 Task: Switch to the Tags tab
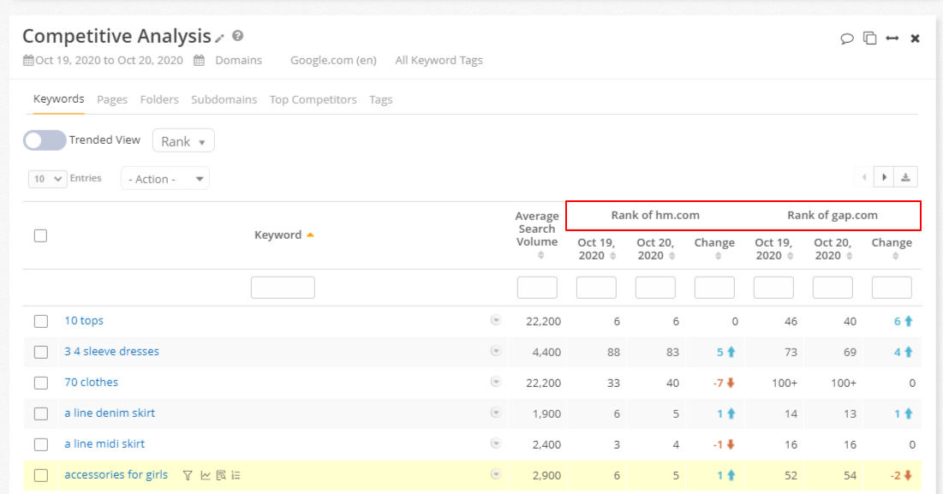tap(380, 100)
